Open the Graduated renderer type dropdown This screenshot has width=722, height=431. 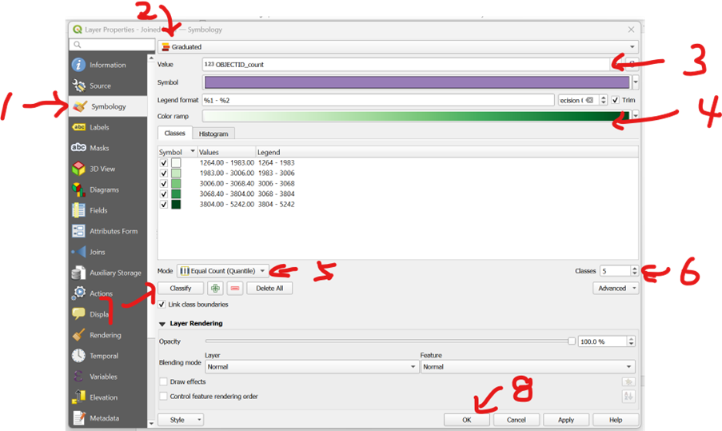[398, 46]
